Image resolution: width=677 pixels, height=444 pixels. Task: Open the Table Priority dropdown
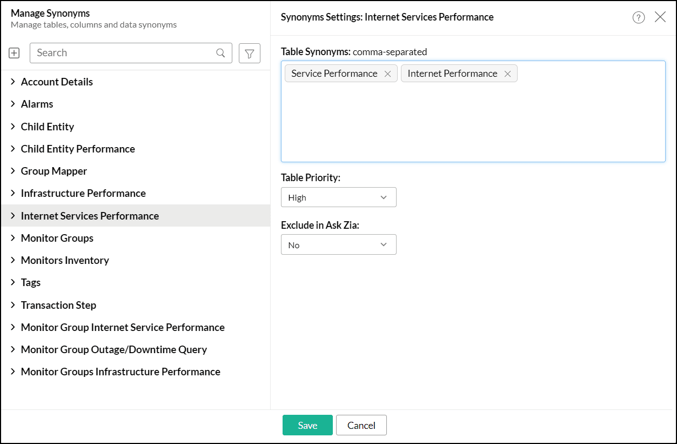click(338, 197)
